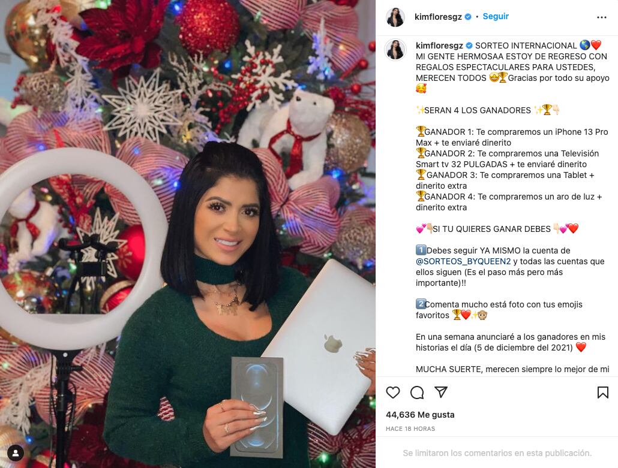Save the post with the bookmark icon
Viewport: 618px width, 468px height.
(602, 392)
